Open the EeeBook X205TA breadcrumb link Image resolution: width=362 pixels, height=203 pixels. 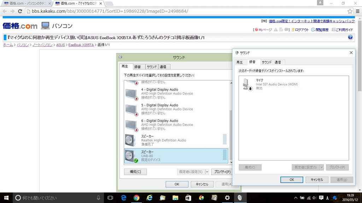click(x=81, y=45)
